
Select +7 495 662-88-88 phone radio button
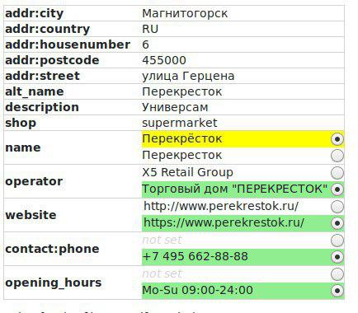[337, 257]
